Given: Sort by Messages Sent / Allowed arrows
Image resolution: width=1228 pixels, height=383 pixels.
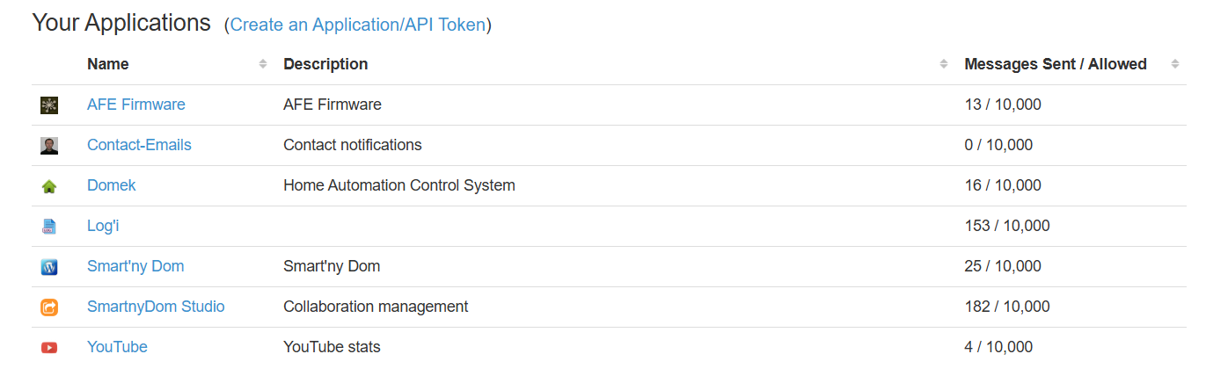Looking at the screenshot, I should point(1174,64).
